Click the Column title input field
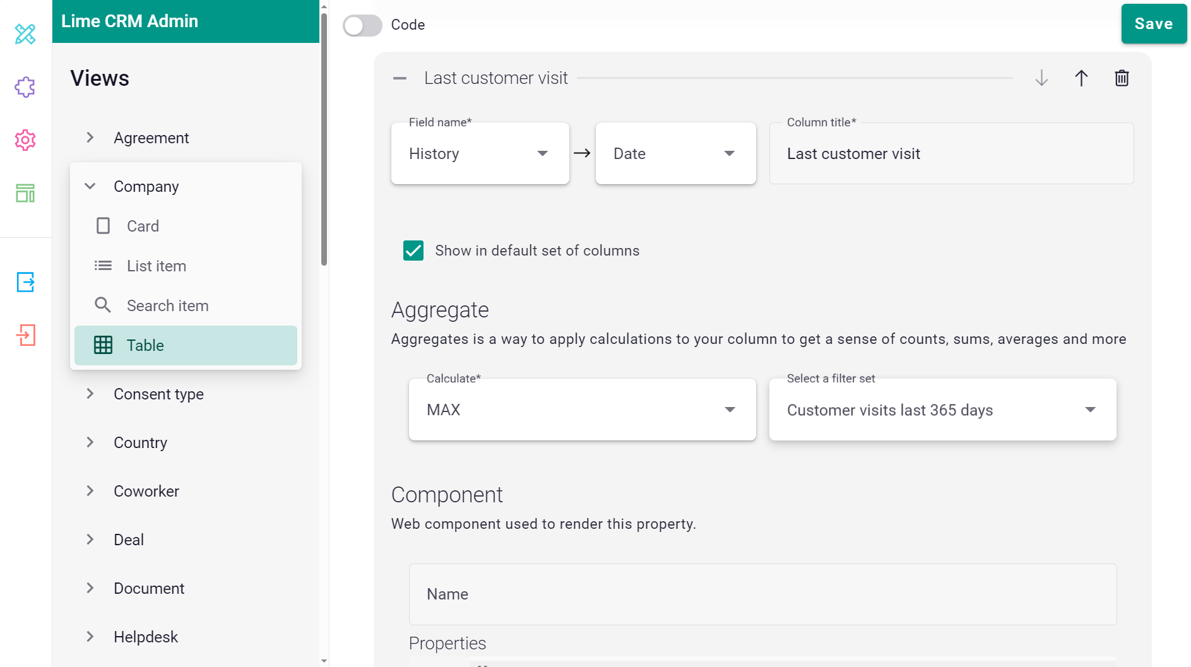This screenshot has height=667, width=1191. pyautogui.click(x=951, y=153)
